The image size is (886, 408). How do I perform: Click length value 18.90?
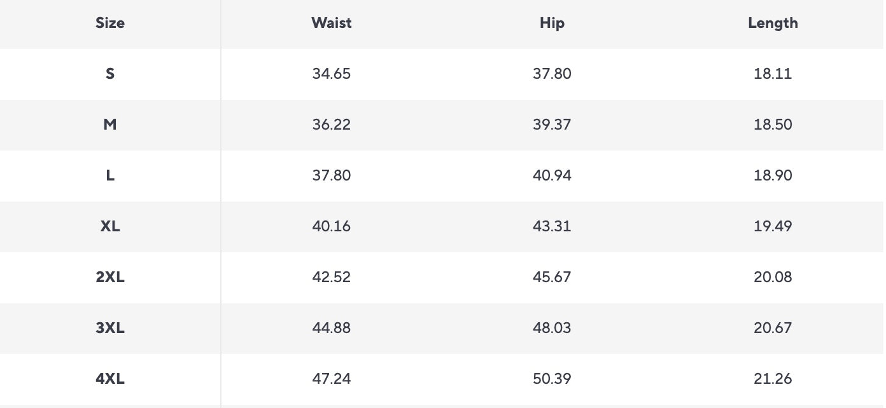pyautogui.click(x=773, y=175)
